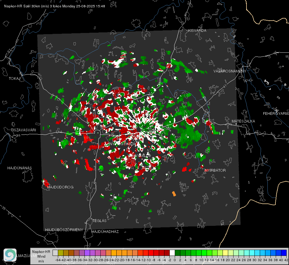Select the HAJDÚNÁNÁS city label
The height and width of the screenshot is (265, 289).
(x=19, y=168)
